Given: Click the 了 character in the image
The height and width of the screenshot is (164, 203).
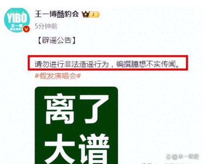Looking at the screenshot, I should [96, 109].
